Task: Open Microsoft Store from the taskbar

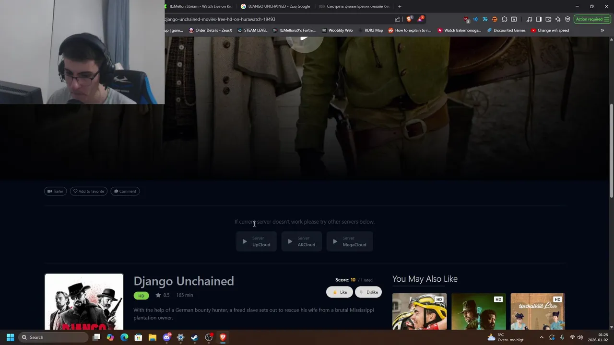Action: 138,337
